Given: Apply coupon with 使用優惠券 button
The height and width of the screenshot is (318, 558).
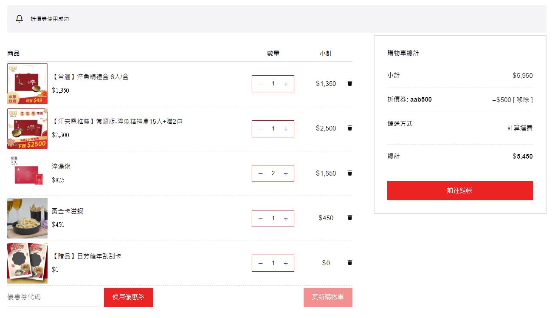Looking at the screenshot, I should pos(128,297).
